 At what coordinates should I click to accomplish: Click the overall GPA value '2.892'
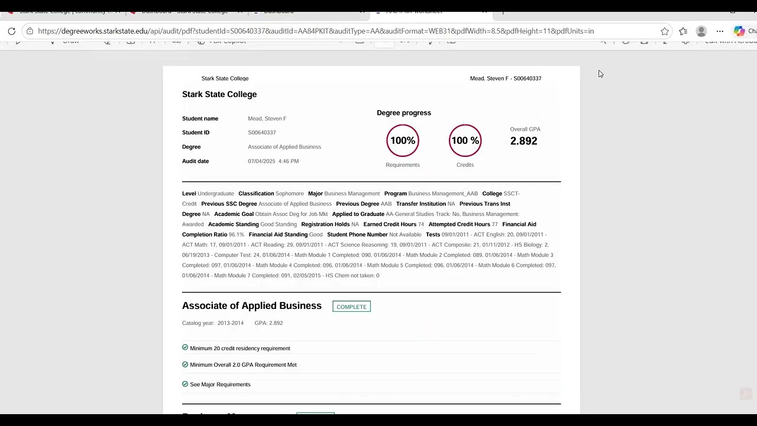pyautogui.click(x=523, y=141)
